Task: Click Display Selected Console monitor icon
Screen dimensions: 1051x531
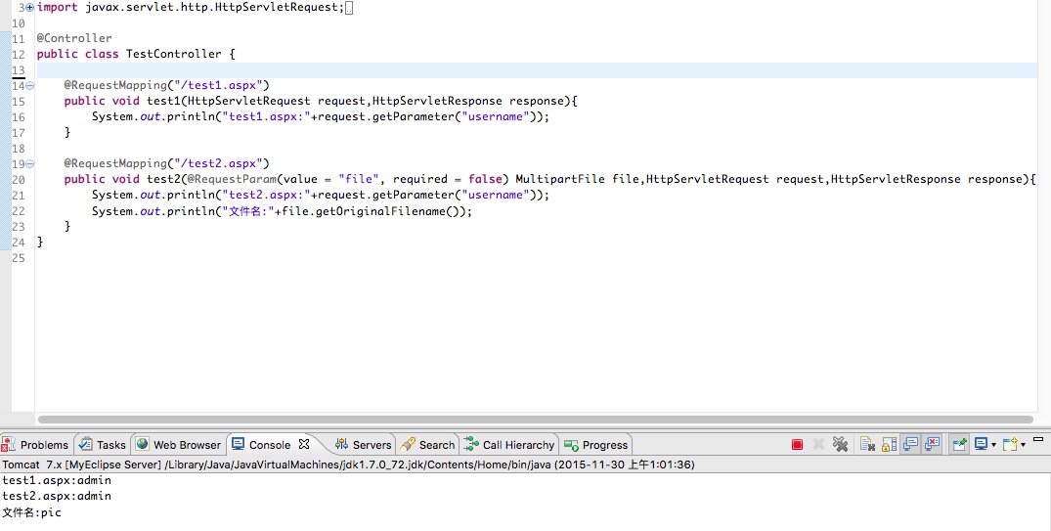Action: [982, 445]
